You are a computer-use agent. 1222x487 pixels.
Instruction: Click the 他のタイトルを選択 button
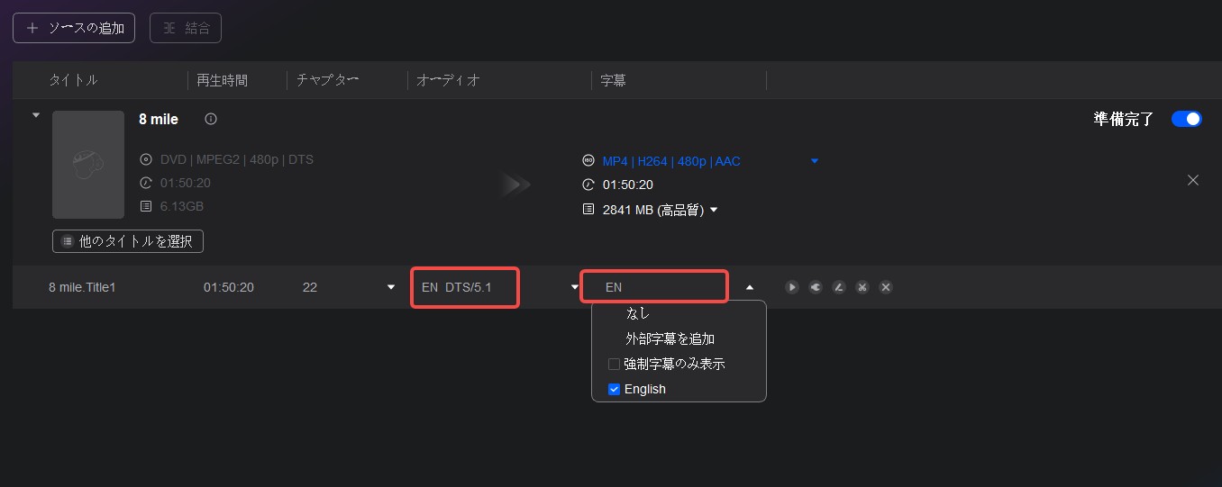[x=128, y=241]
